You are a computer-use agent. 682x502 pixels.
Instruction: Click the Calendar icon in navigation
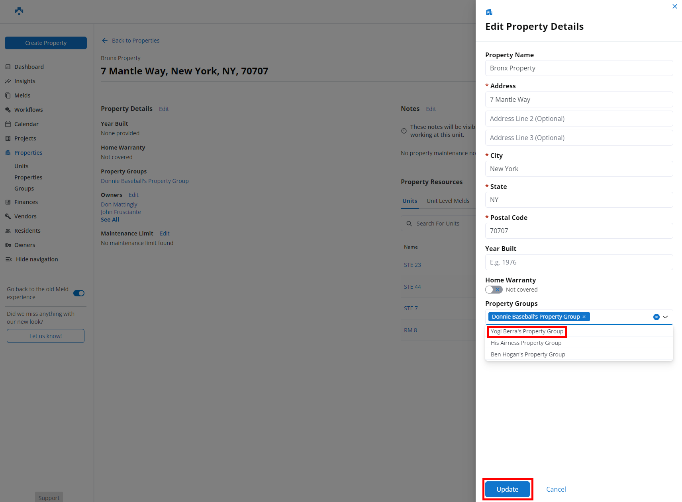[8, 124]
